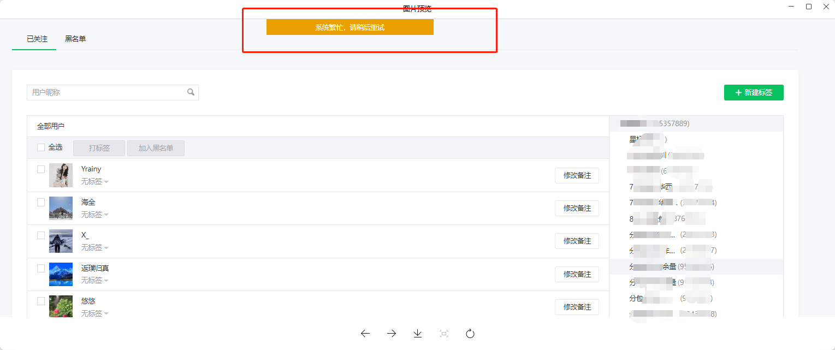
Task: Go to the next image in preview
Action: coord(391,334)
